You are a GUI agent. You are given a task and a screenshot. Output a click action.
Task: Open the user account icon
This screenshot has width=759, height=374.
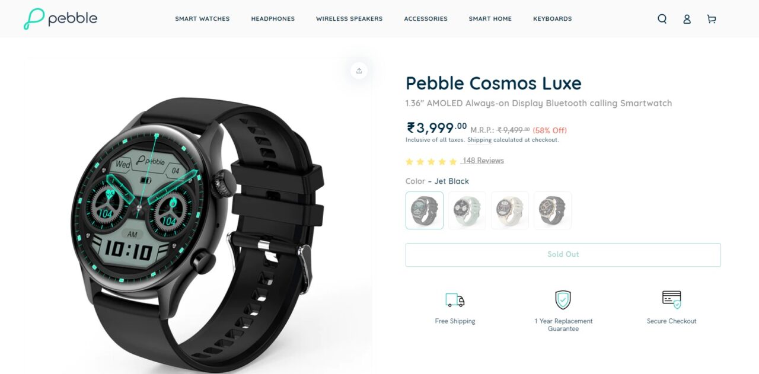[x=687, y=19]
